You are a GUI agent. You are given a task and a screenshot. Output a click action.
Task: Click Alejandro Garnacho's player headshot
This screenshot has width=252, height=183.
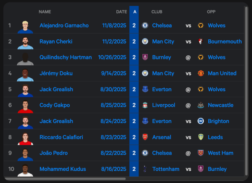(x=25, y=26)
